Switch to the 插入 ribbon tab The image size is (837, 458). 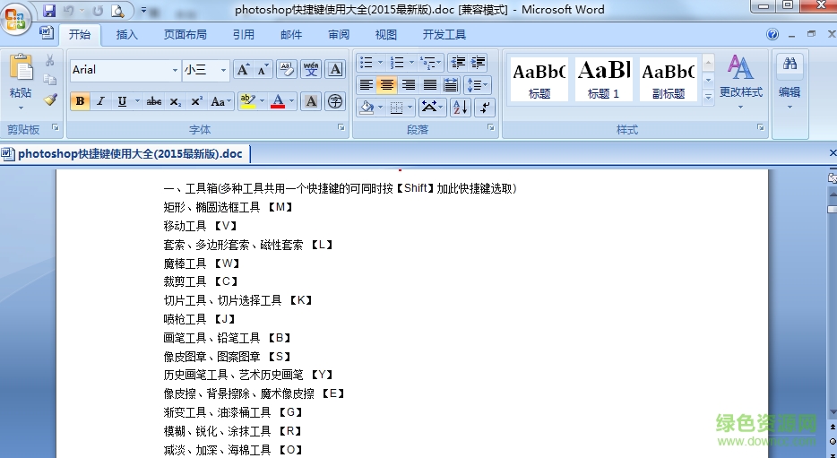(127, 35)
